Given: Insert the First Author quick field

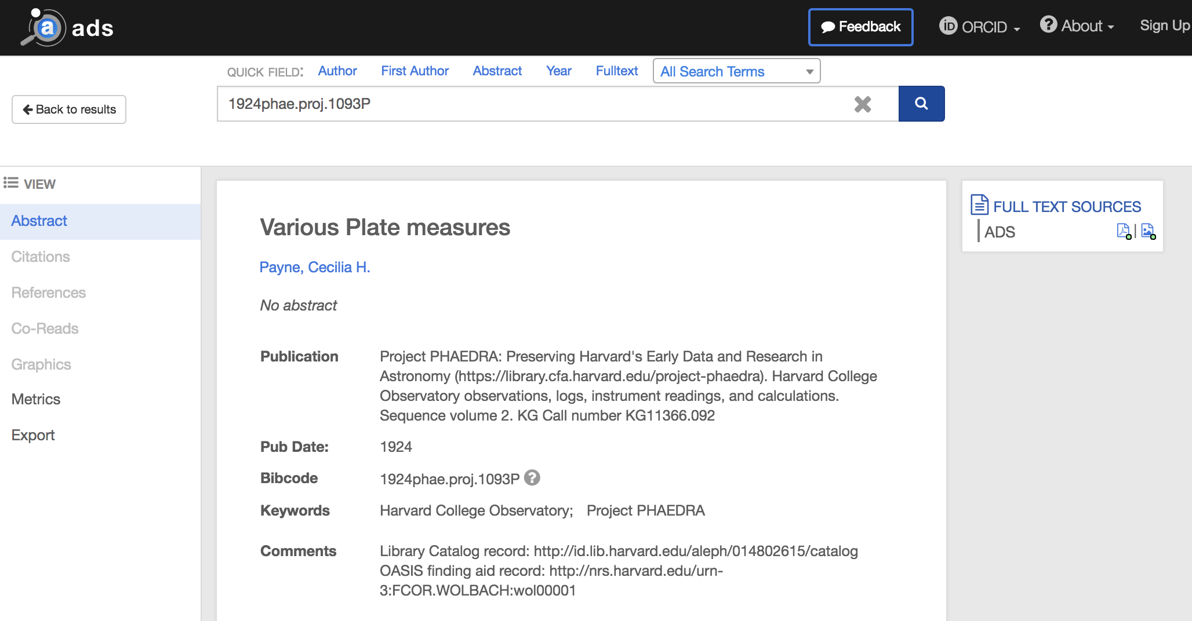Looking at the screenshot, I should coord(415,71).
